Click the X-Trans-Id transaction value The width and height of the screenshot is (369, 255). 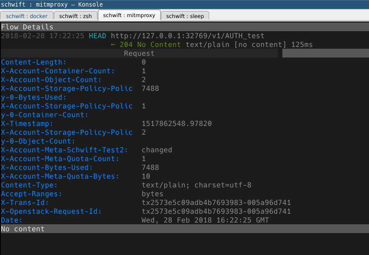click(x=216, y=202)
